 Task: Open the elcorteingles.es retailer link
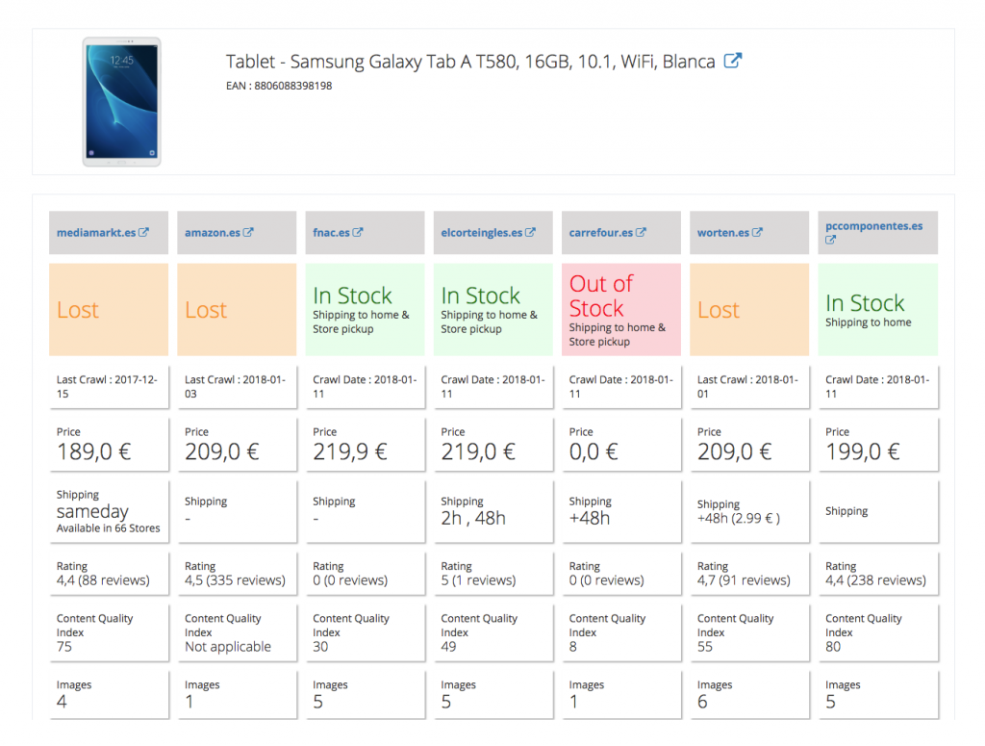[481, 233]
